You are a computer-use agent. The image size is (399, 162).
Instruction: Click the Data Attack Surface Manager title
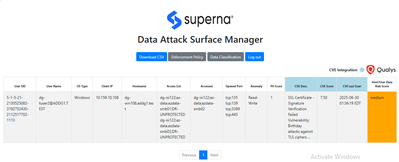point(200,40)
